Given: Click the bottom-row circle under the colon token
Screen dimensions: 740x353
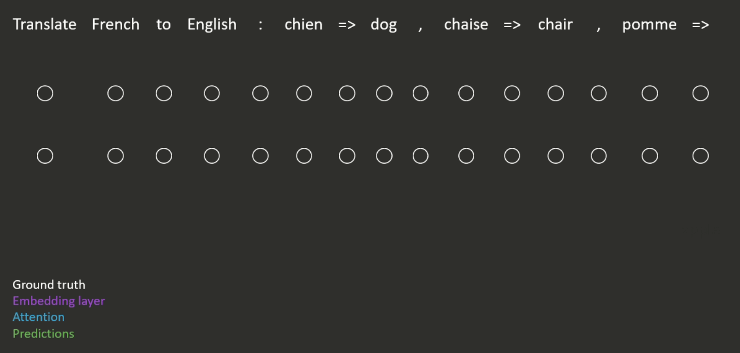Looking at the screenshot, I should click(x=260, y=156).
